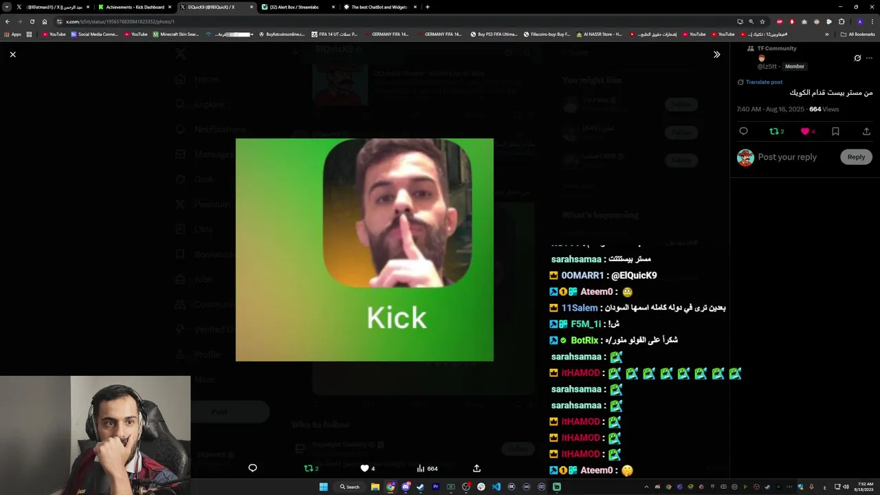Select the ElQuicK9 X tab

click(216, 7)
